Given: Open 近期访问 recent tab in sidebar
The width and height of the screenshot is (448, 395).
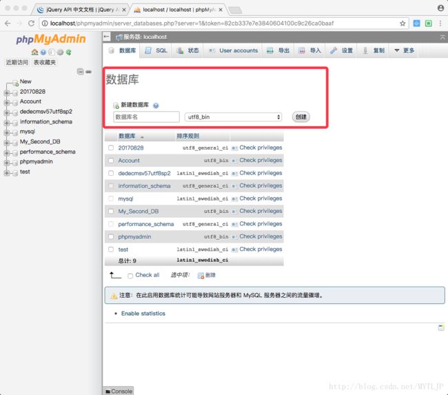Looking at the screenshot, I should point(17,62).
